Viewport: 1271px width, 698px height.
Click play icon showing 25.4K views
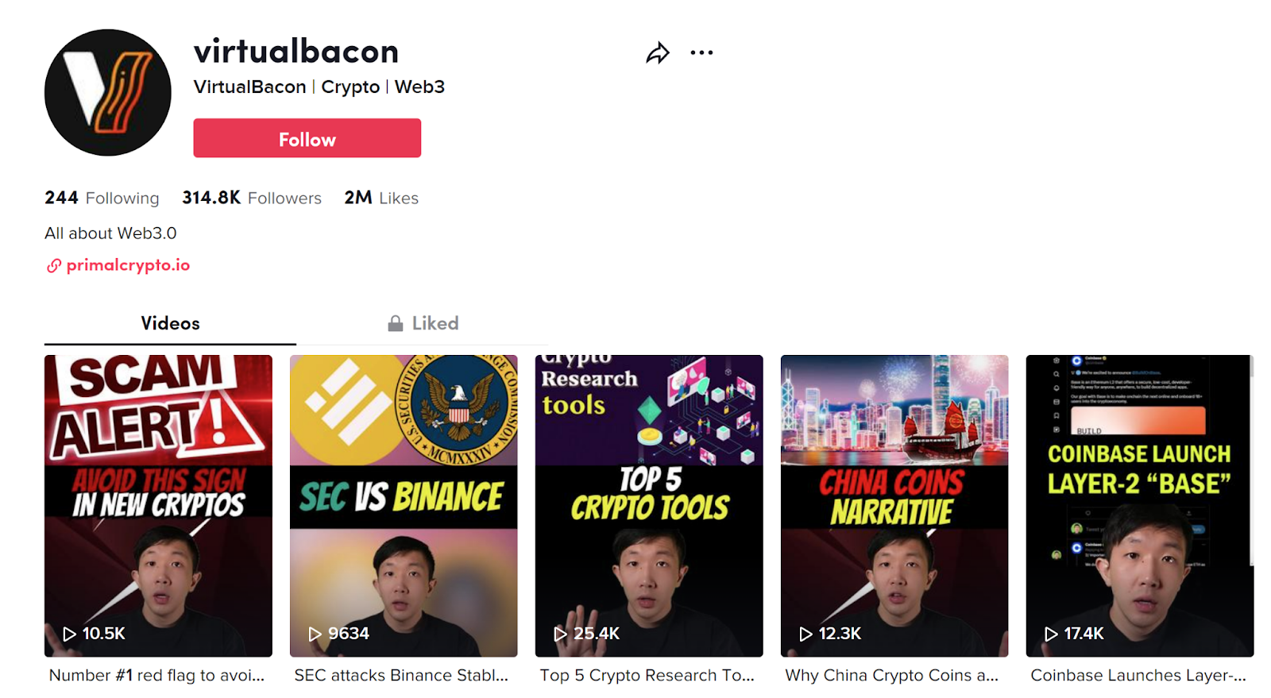point(560,634)
